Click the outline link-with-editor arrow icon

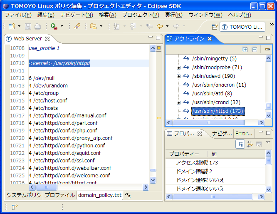(x=267, y=50)
